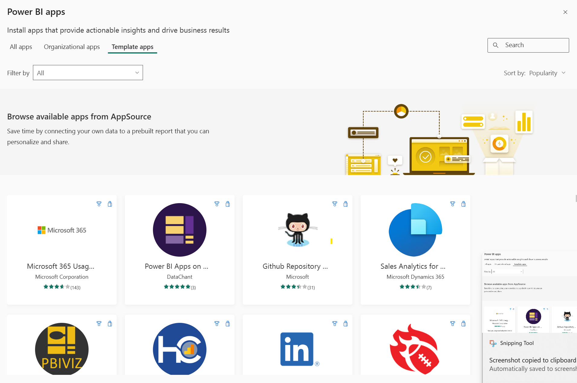This screenshot has width=577, height=383.
Task: Click endorsement badge icon on red football card
Action: coord(452,324)
